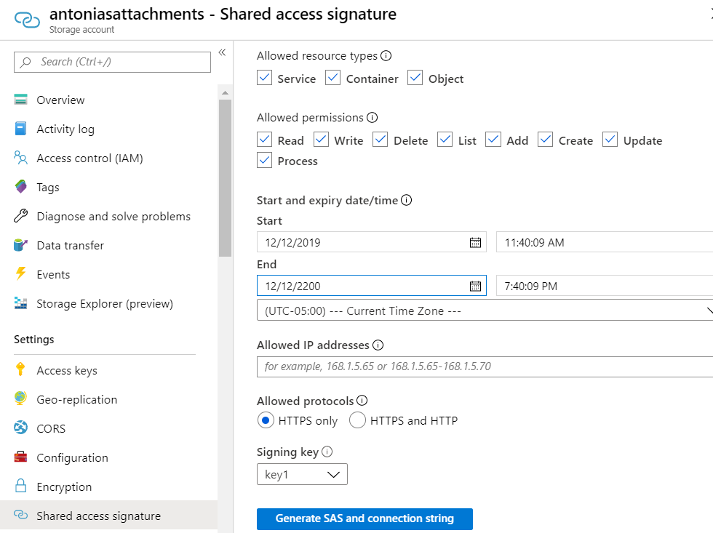Generate SAS and connection string
This screenshot has height=533, width=713.
pos(365,518)
